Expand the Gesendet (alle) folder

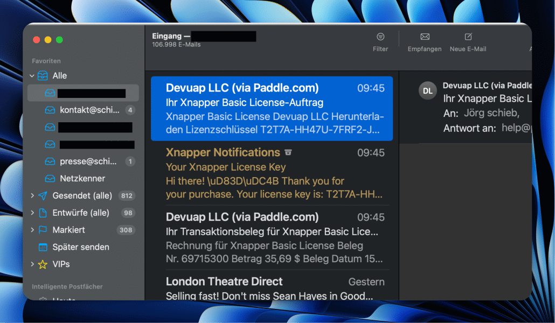32,195
